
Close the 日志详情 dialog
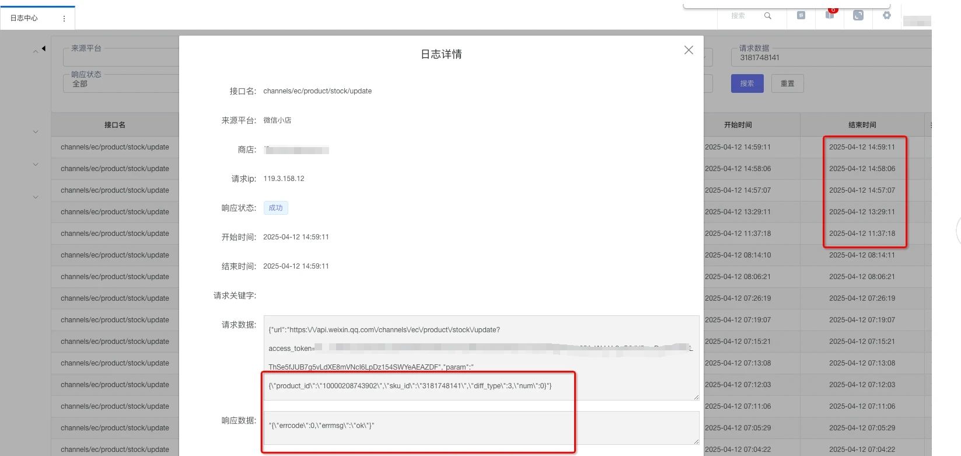tap(689, 50)
